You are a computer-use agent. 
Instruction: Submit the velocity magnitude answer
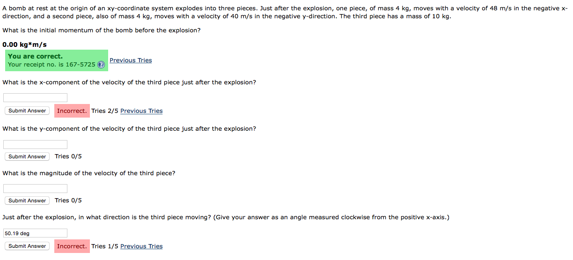click(x=27, y=201)
